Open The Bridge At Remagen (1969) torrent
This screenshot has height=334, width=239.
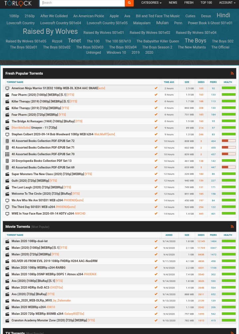coord(47,121)
